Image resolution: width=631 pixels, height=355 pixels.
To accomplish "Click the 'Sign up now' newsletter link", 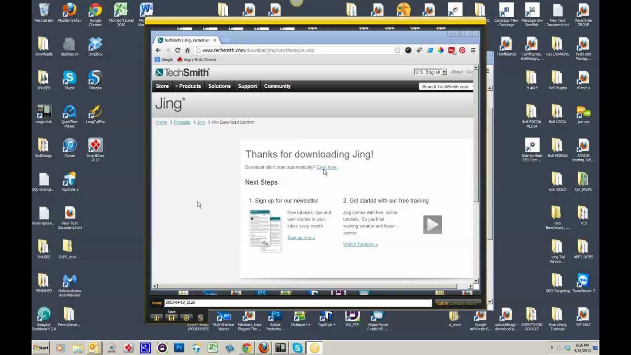I will point(301,238).
